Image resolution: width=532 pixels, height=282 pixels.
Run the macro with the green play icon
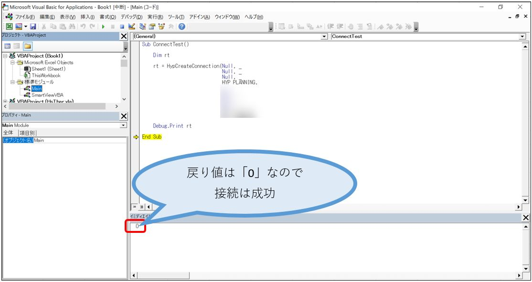point(103,27)
